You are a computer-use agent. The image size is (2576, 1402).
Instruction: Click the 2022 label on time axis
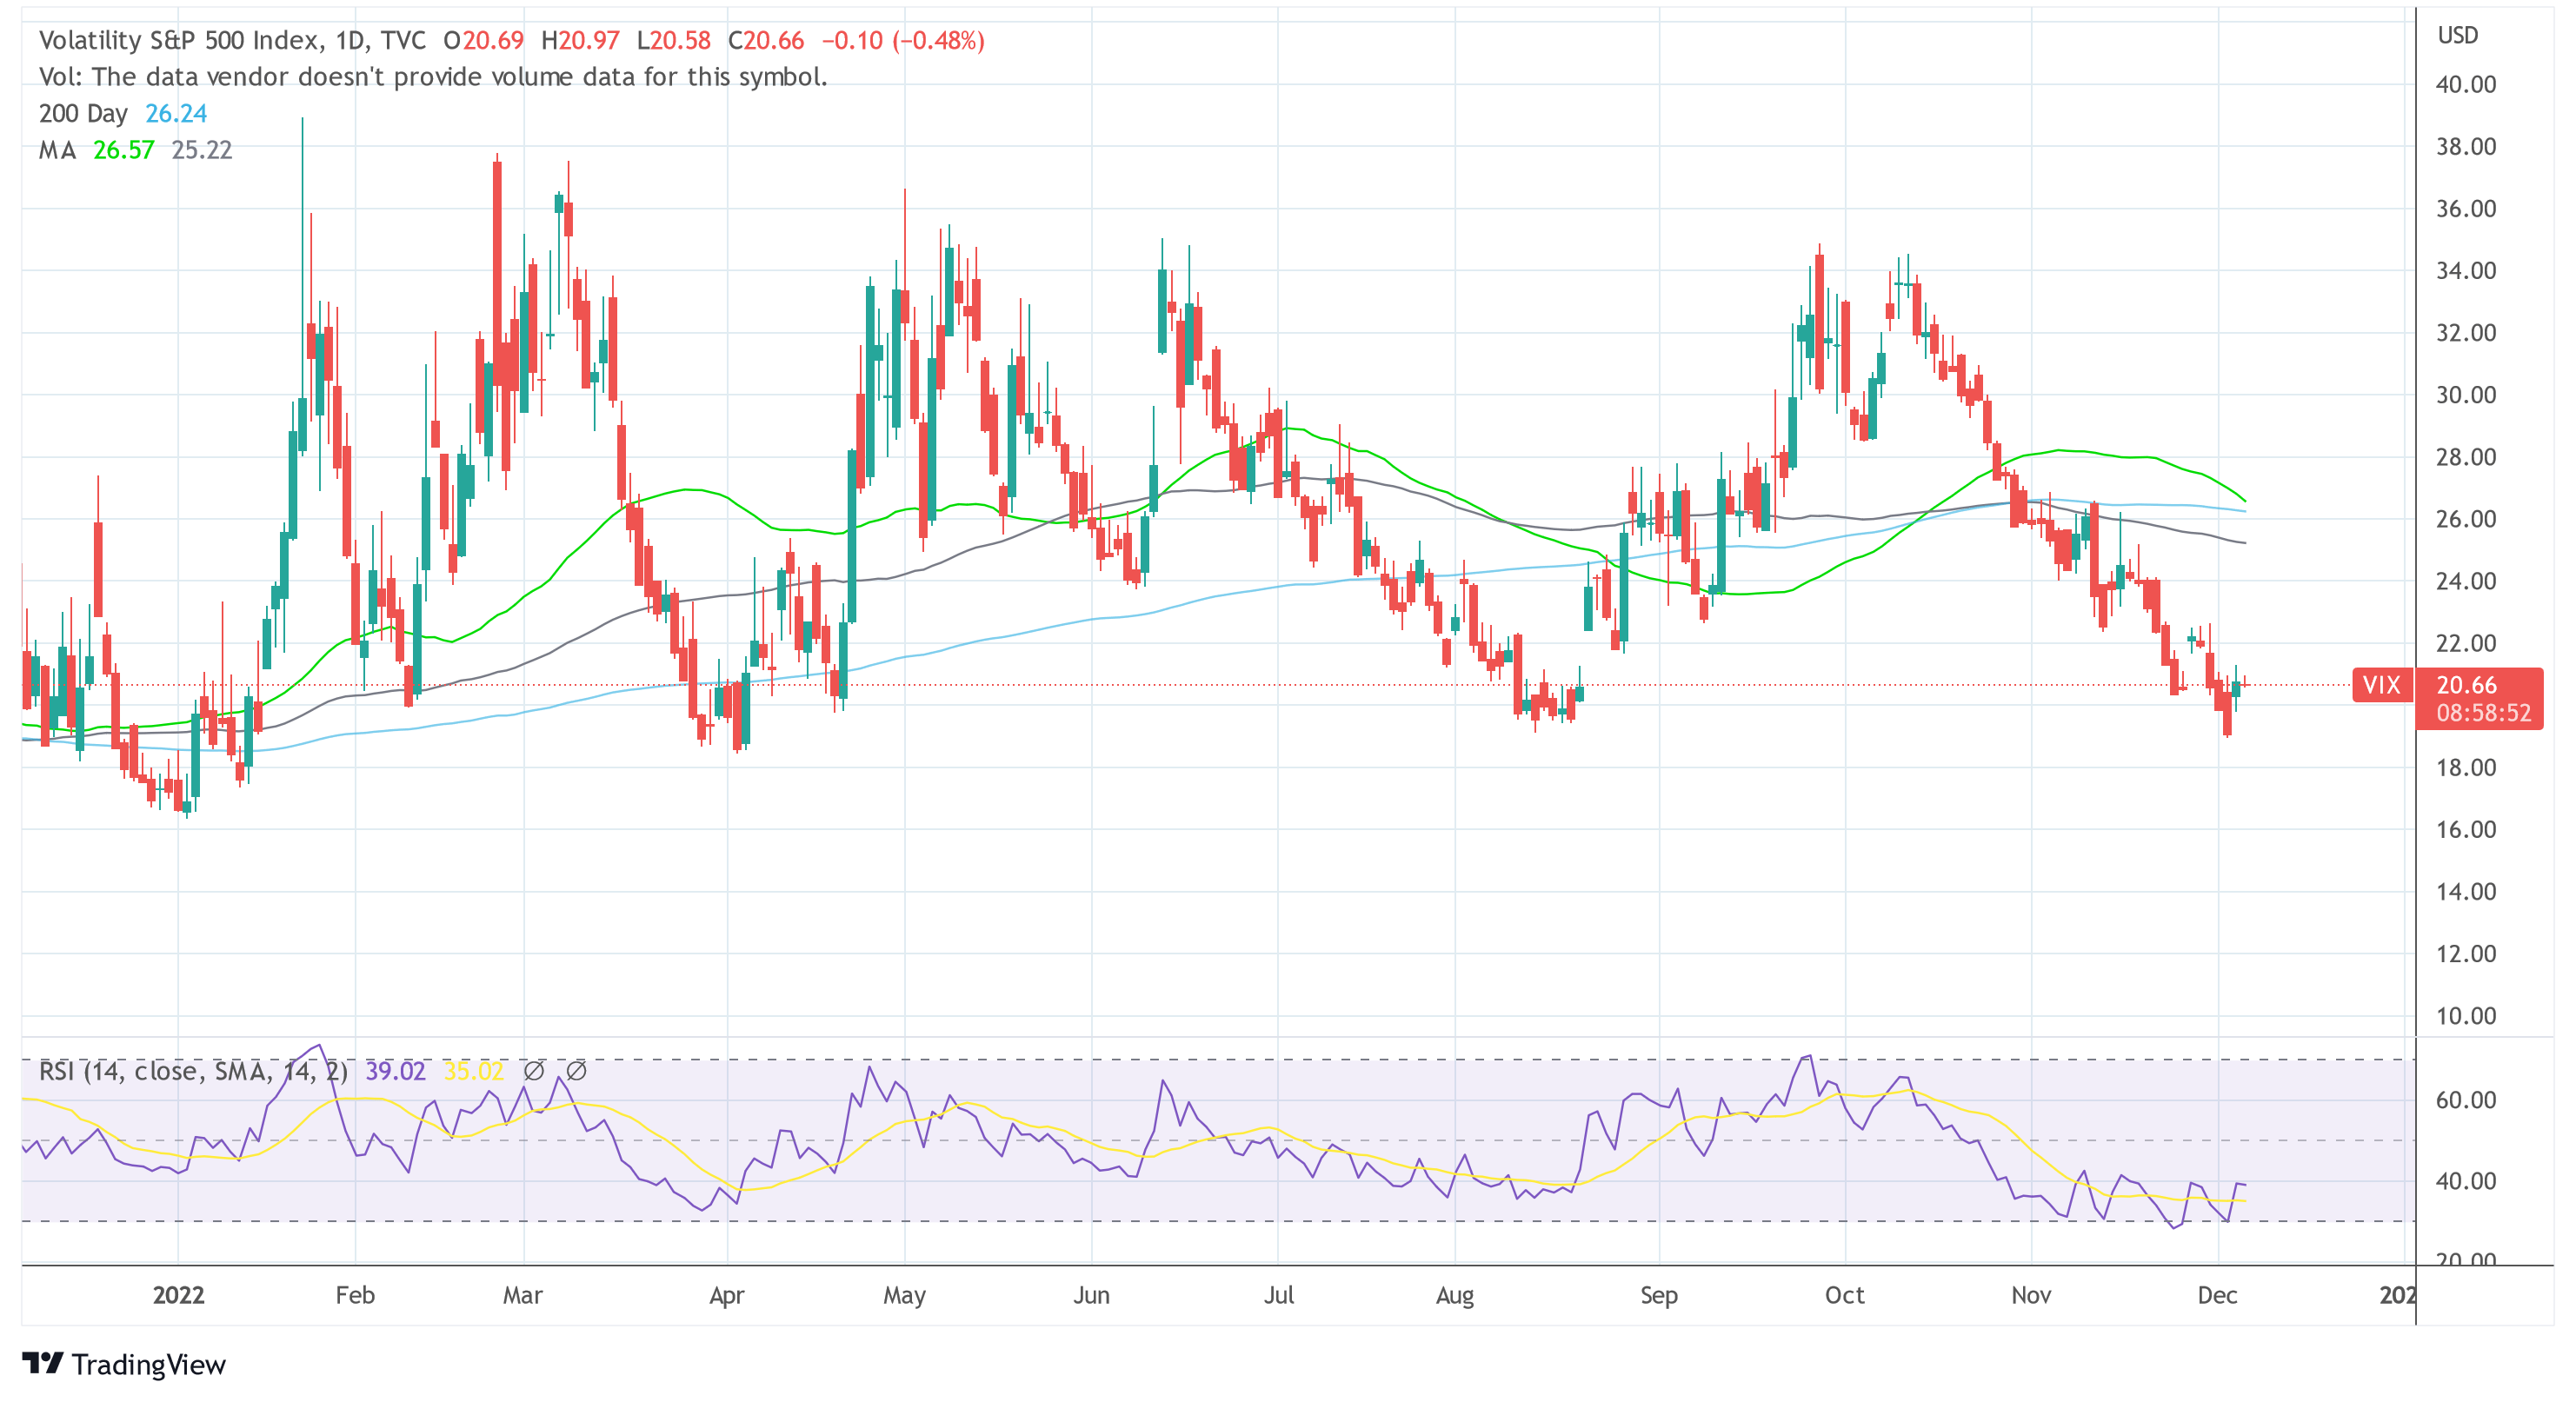coord(178,1295)
